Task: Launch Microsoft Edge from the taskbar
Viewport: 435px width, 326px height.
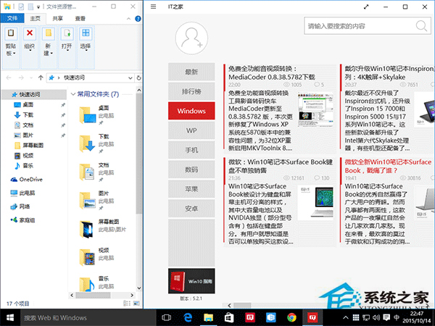Action: coord(188,318)
